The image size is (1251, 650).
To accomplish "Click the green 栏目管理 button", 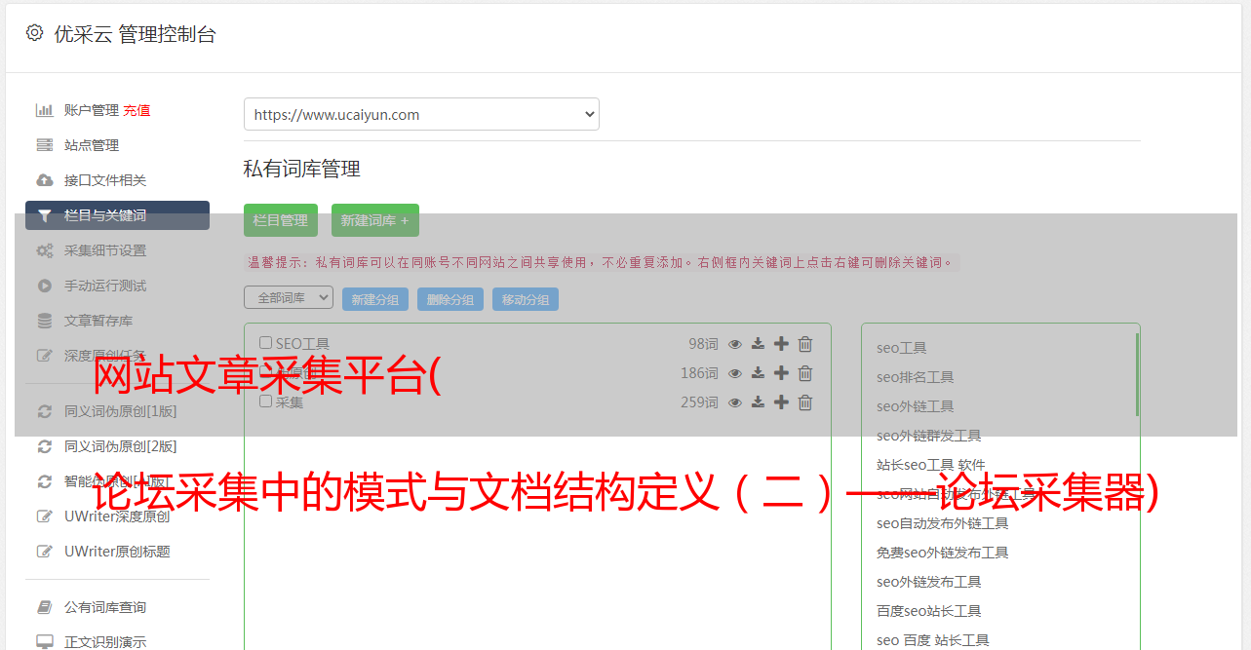I will 281,220.
